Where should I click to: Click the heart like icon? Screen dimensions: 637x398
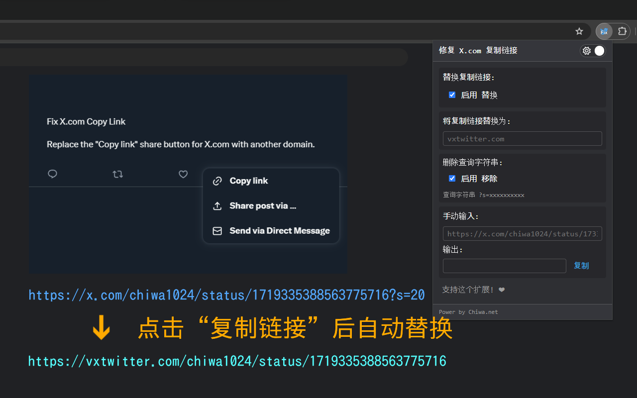(183, 174)
